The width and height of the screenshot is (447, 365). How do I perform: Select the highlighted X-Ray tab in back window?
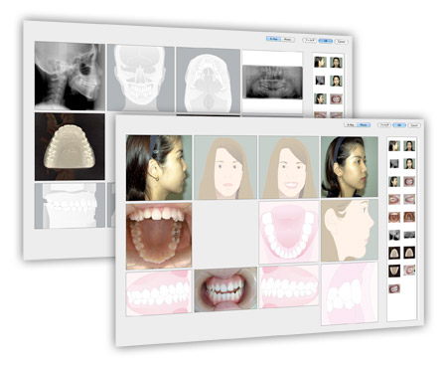pyautogui.click(x=273, y=39)
